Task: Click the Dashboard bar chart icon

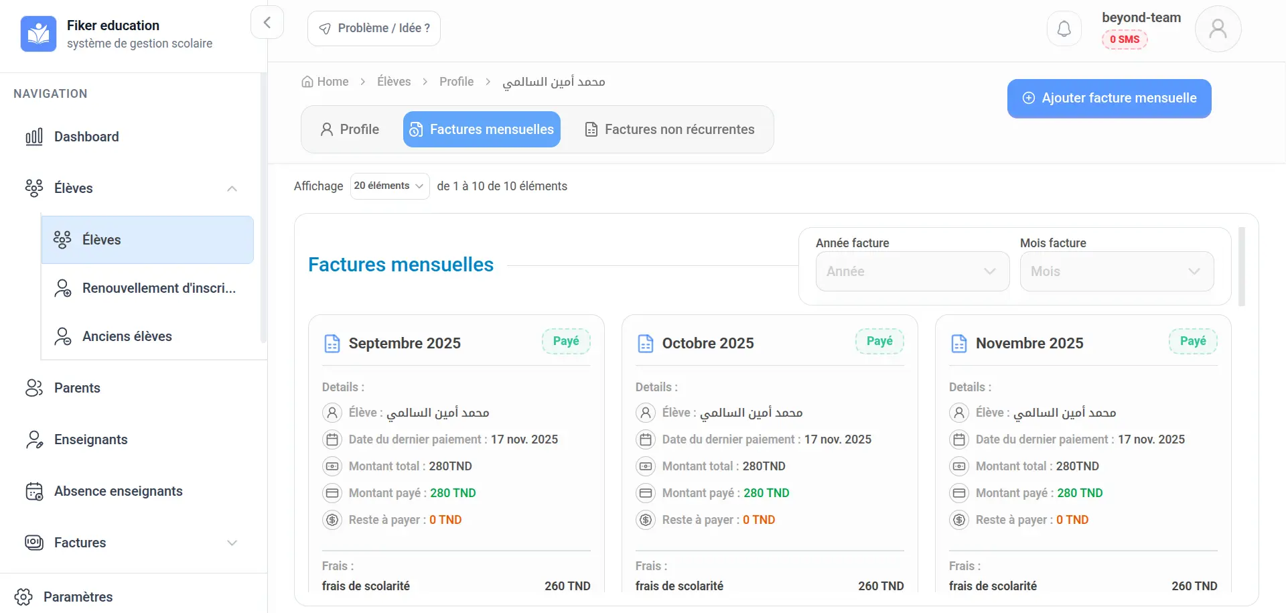Action: (34, 137)
